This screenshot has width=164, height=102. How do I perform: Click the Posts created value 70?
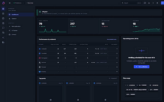point(41,24)
